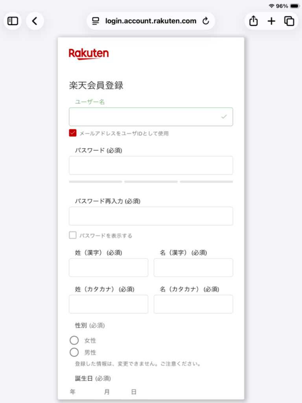Uncheck メールアドレスをユーザIDとして使用 checkbox

tap(73, 133)
